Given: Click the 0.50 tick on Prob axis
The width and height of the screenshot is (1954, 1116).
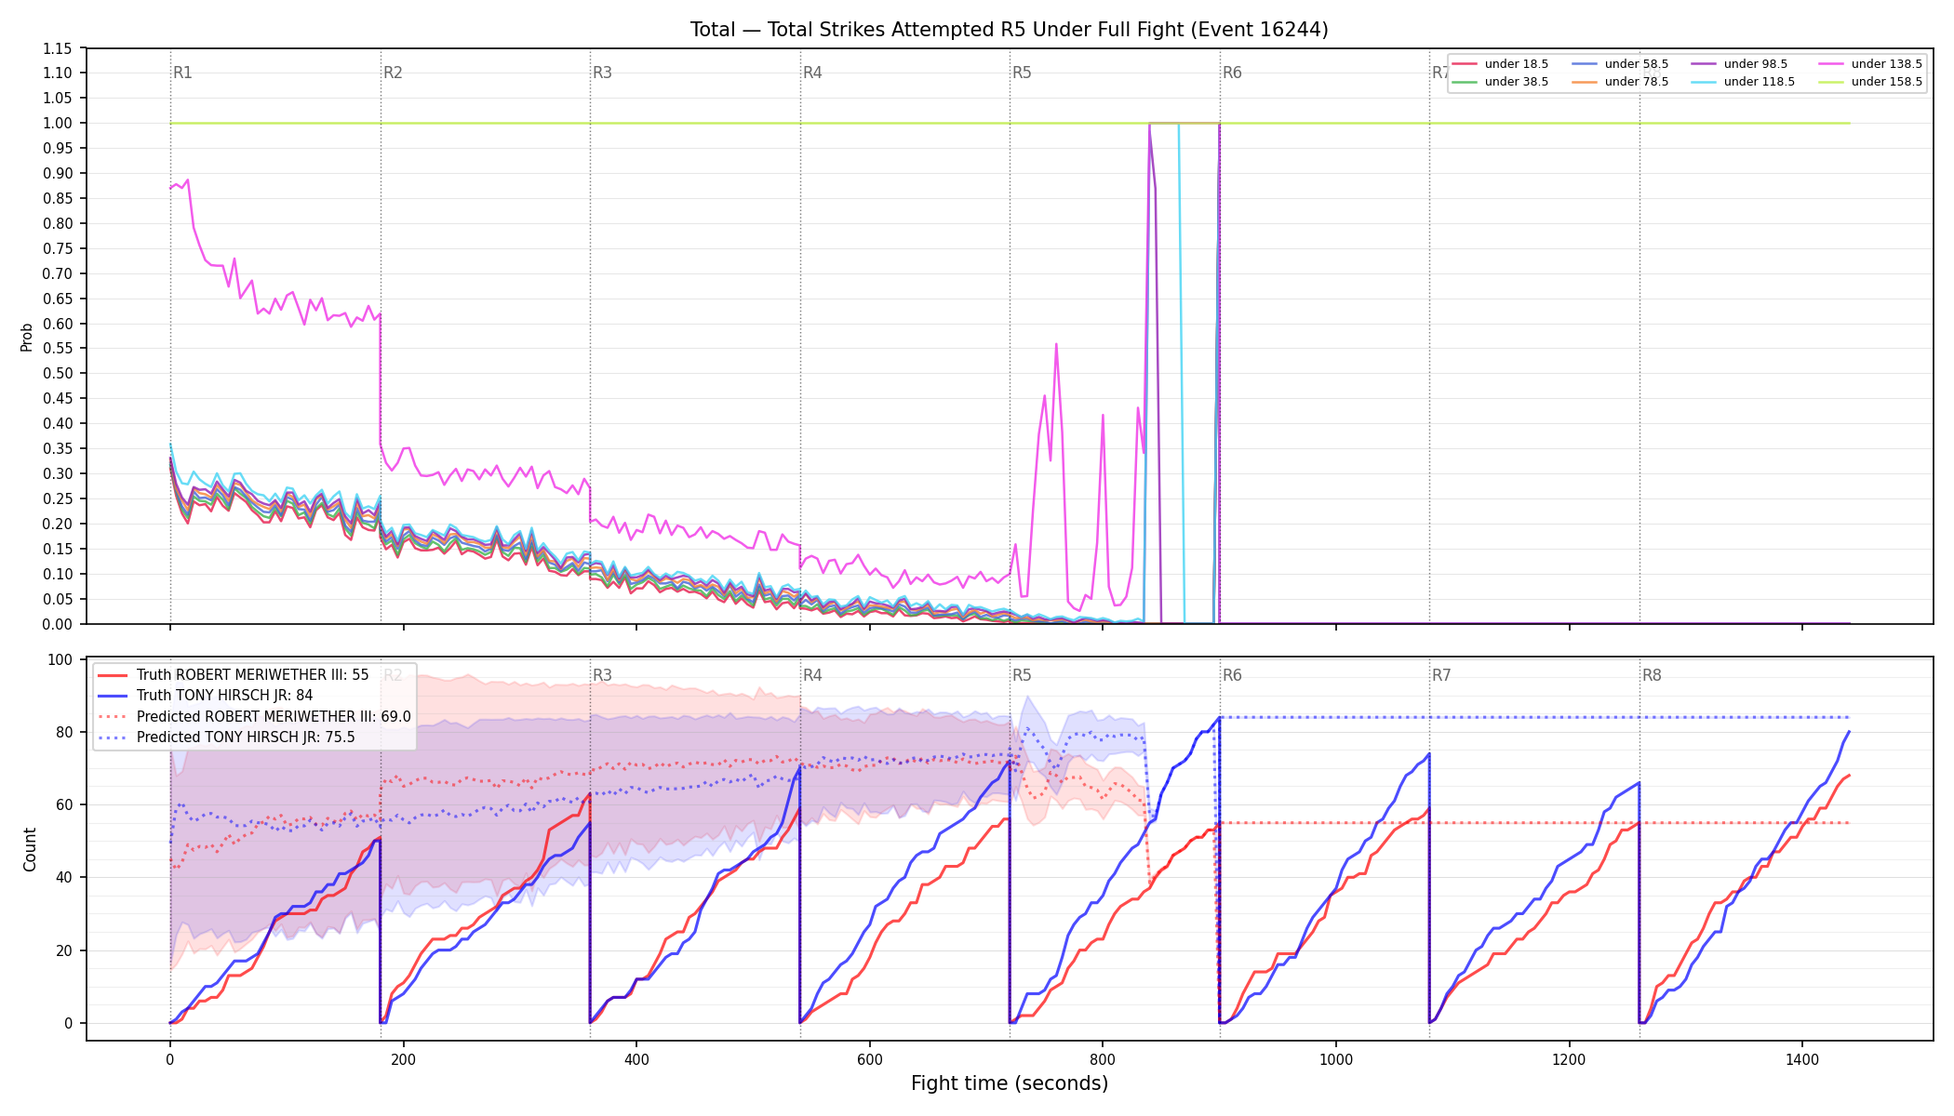Looking at the screenshot, I should [x=58, y=373].
